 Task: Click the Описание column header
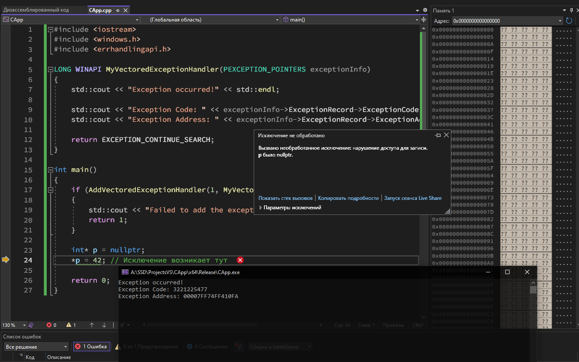(x=59, y=357)
